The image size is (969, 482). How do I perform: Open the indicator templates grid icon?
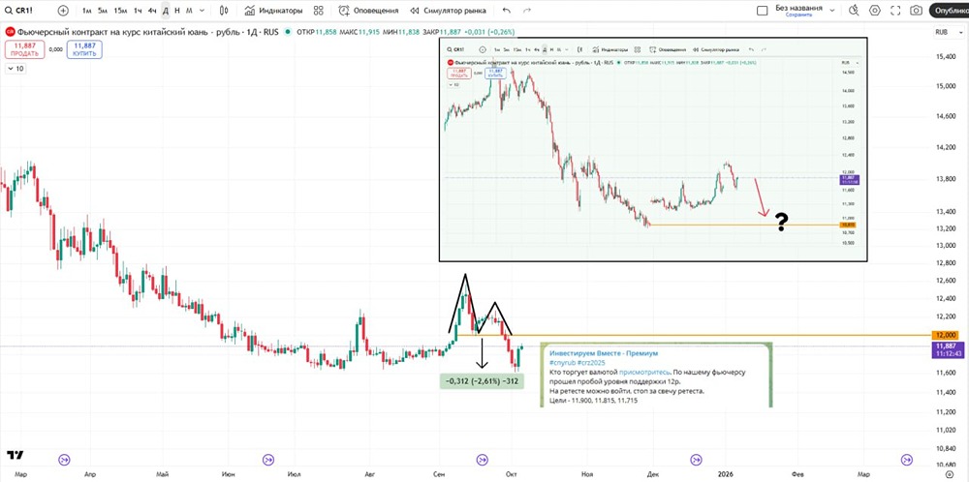(x=318, y=11)
